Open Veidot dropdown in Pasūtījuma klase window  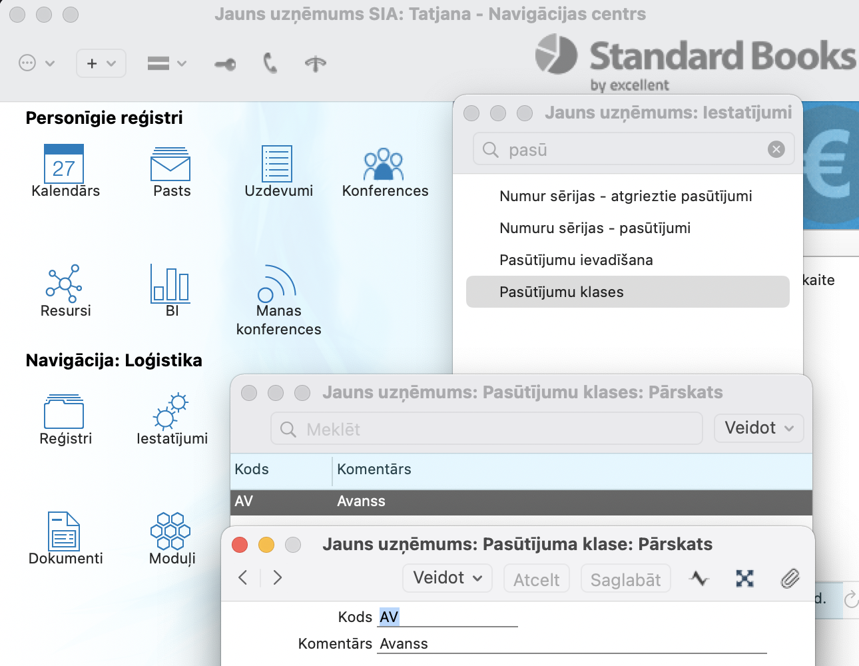click(447, 578)
